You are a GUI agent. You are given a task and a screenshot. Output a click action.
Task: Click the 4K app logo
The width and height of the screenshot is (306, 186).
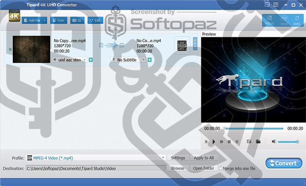point(14,16)
